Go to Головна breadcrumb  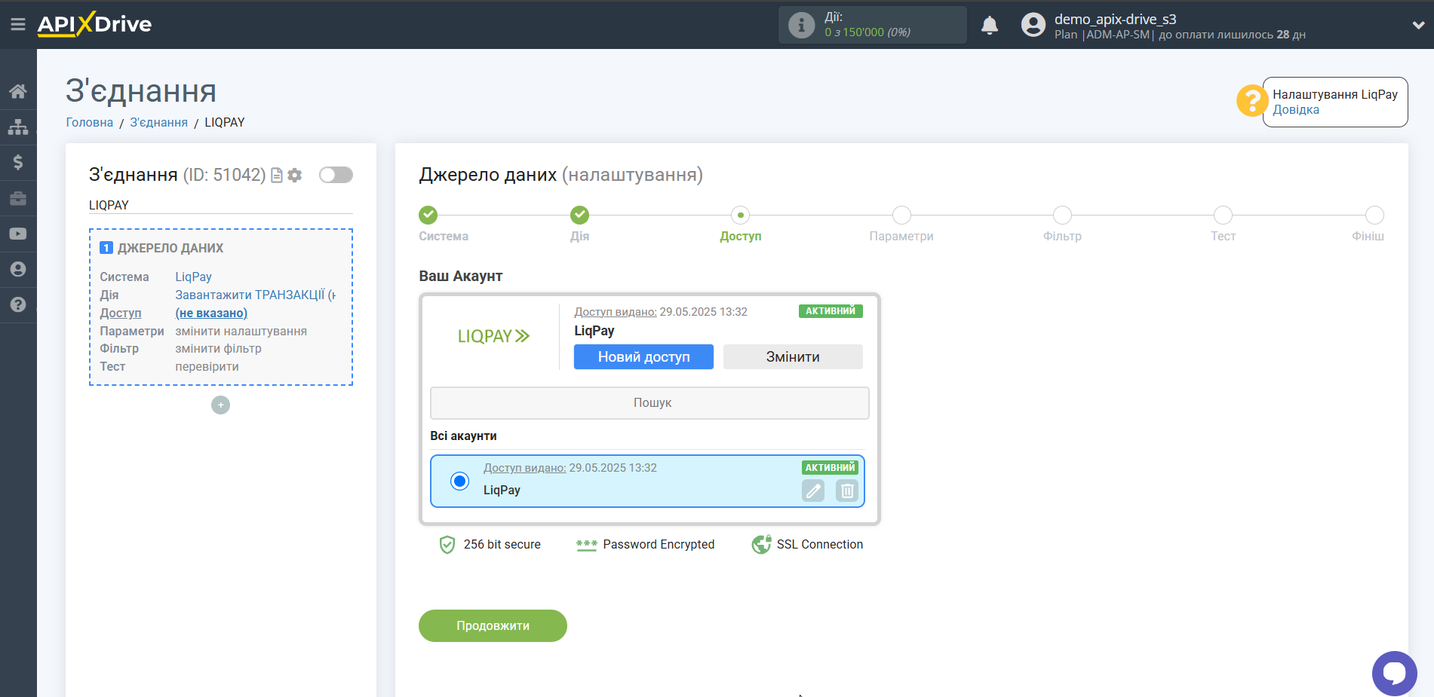(89, 123)
